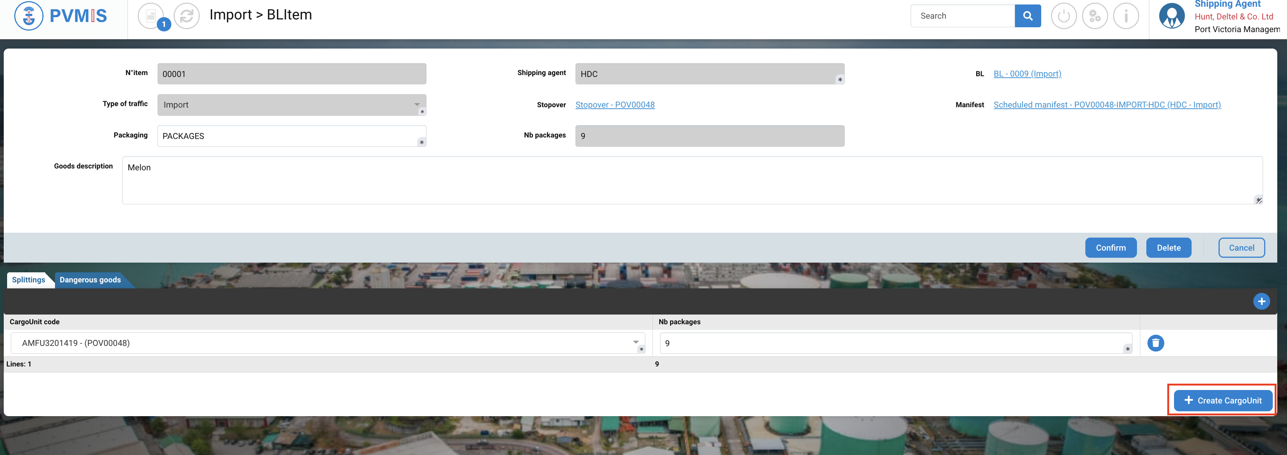The width and height of the screenshot is (1287, 455).
Task: Open the user profile avatar icon
Action: pyautogui.click(x=1171, y=16)
